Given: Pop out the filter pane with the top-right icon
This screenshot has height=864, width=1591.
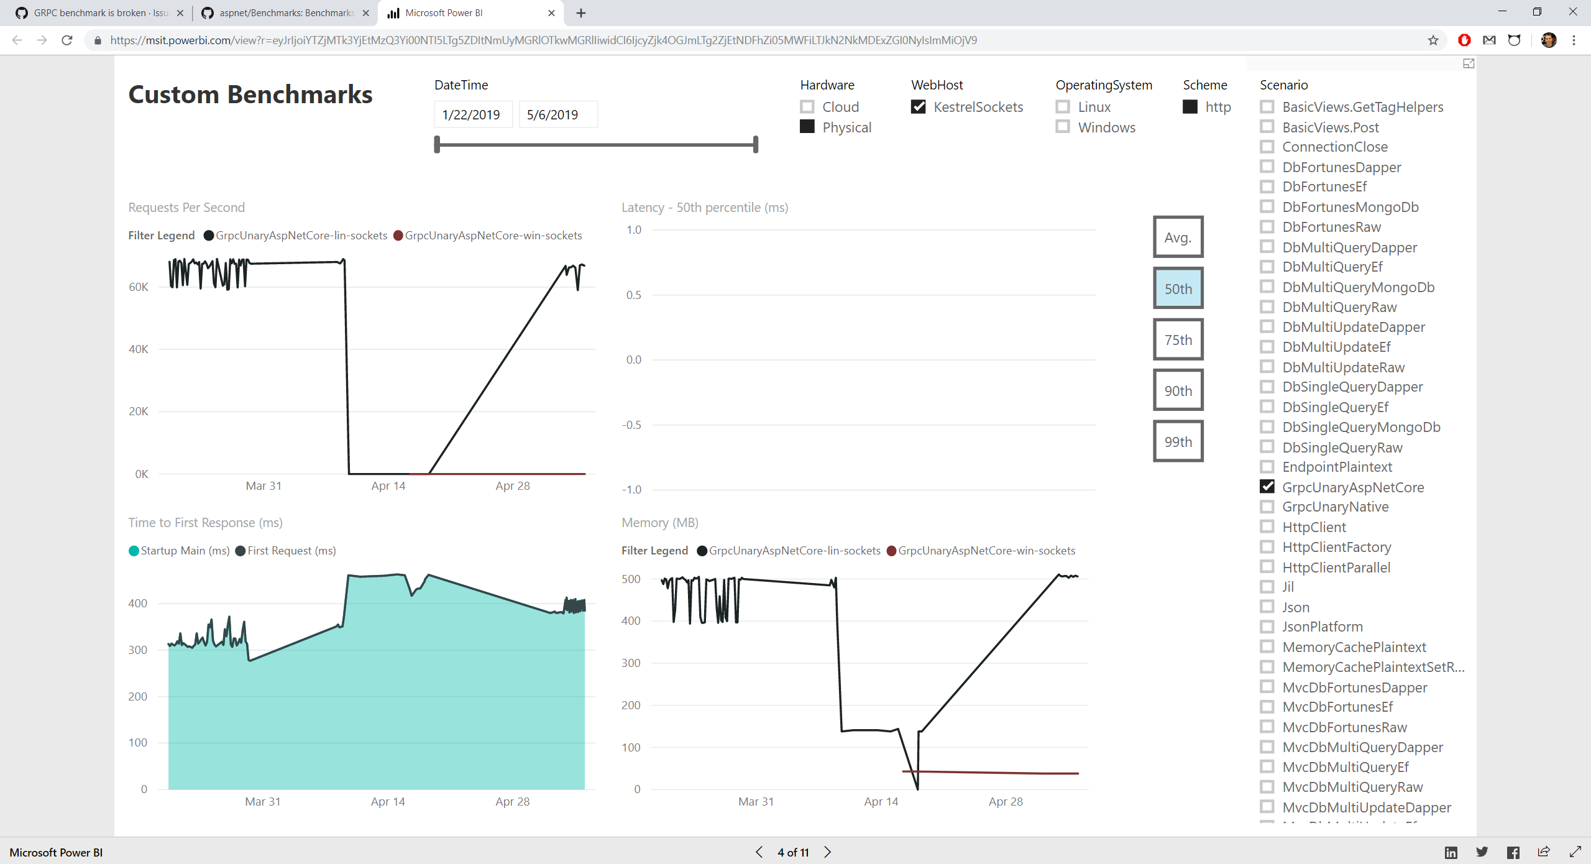Looking at the screenshot, I should (1469, 63).
